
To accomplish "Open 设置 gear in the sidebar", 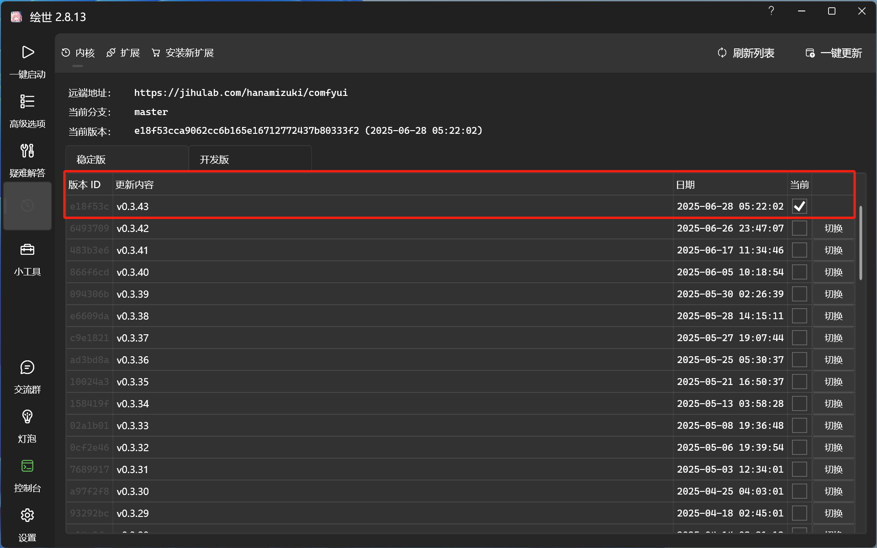I will tap(27, 516).
